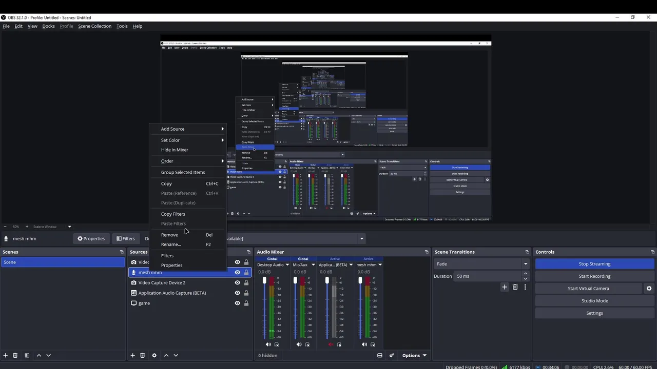Open the Docks menu in menu bar
The image size is (657, 369).
click(x=48, y=26)
